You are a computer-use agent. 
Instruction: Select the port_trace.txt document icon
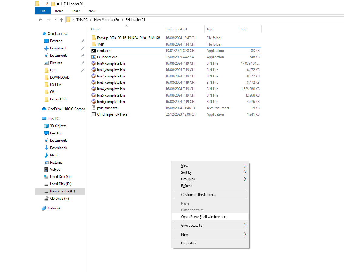tap(94, 108)
